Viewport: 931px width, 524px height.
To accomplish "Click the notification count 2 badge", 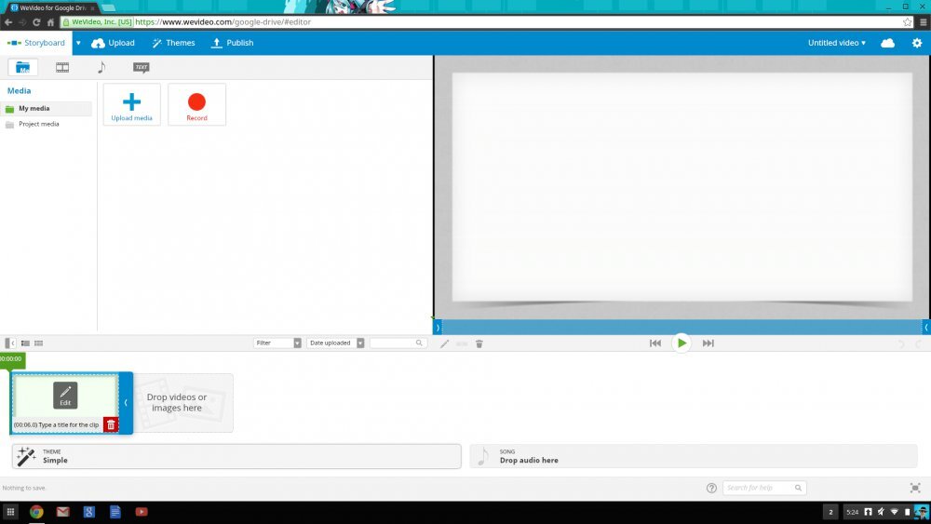I will coord(830,512).
